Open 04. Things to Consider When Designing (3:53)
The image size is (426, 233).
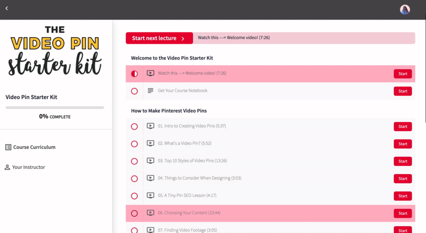click(199, 178)
